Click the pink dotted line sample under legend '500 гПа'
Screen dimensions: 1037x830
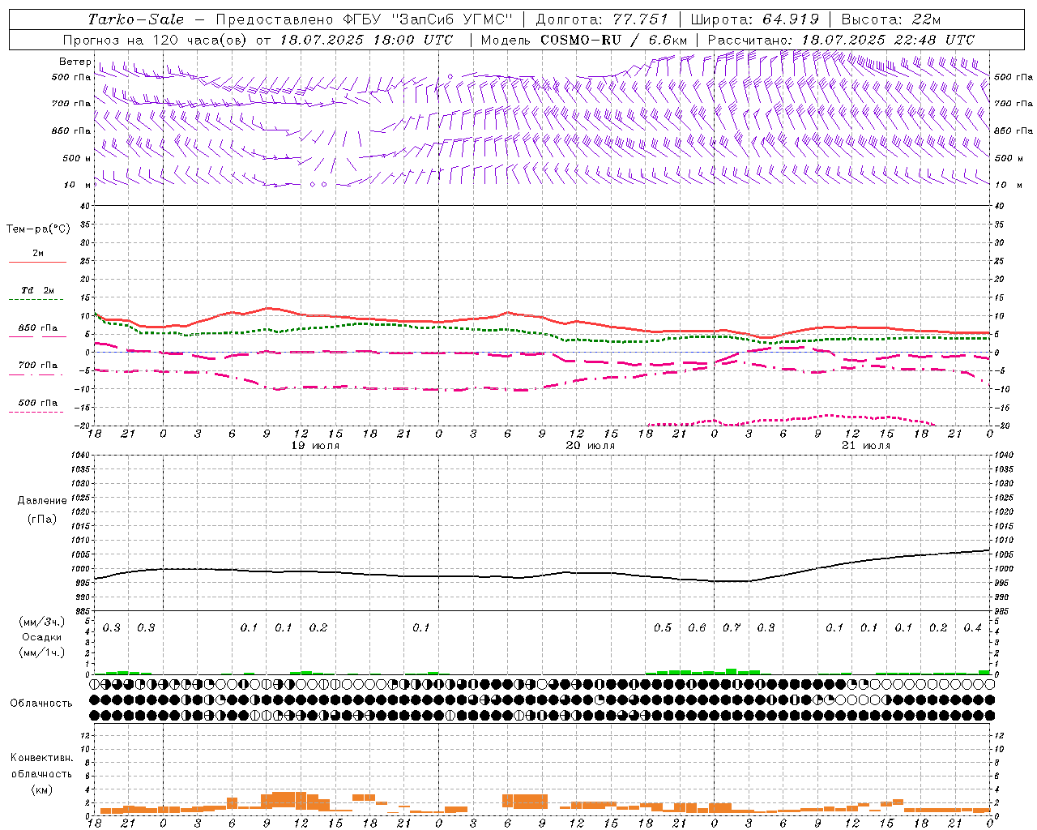coord(37,412)
